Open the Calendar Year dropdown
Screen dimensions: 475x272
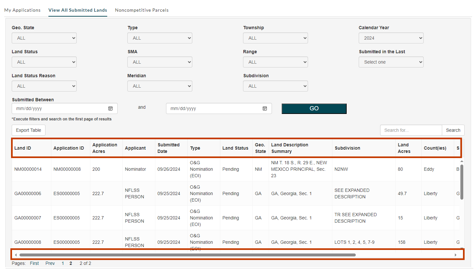(x=391, y=38)
